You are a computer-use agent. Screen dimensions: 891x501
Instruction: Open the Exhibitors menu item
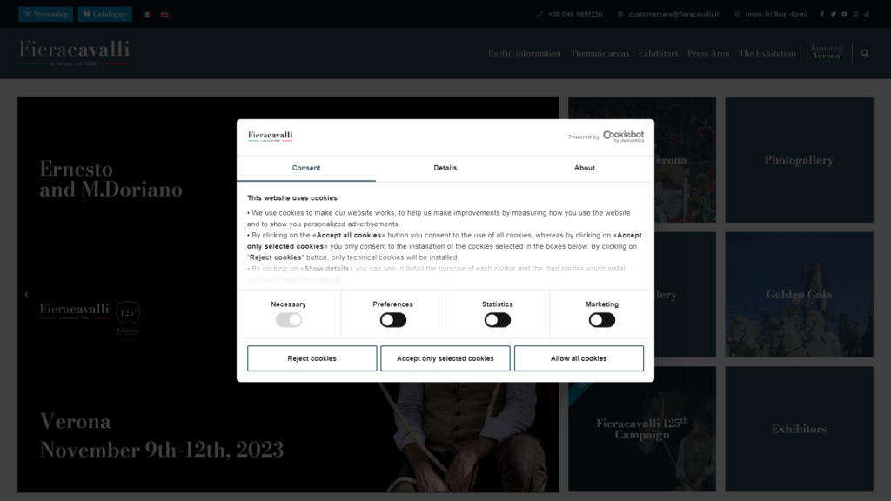coord(658,53)
